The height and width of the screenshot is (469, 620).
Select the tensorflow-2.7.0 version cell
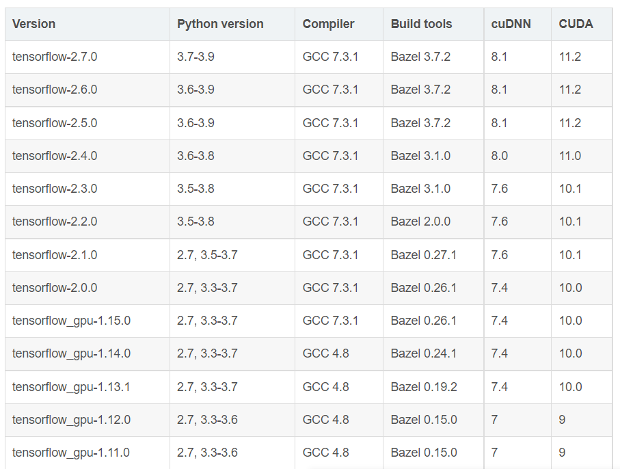[x=55, y=57]
